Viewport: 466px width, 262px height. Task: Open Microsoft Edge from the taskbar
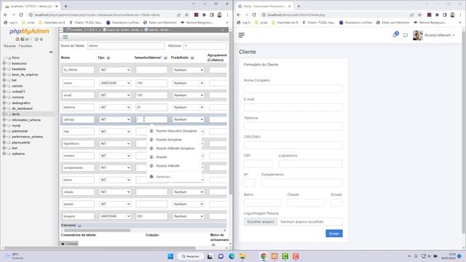tap(232, 256)
